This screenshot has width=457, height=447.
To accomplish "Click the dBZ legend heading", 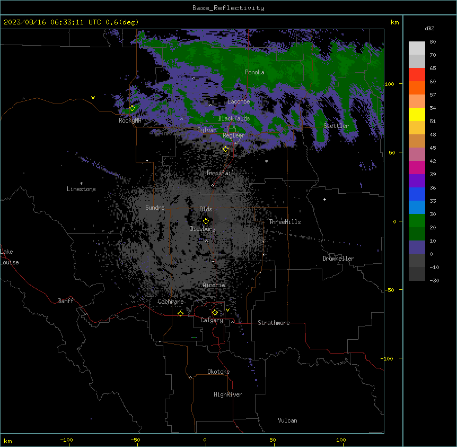I will coord(429,29).
